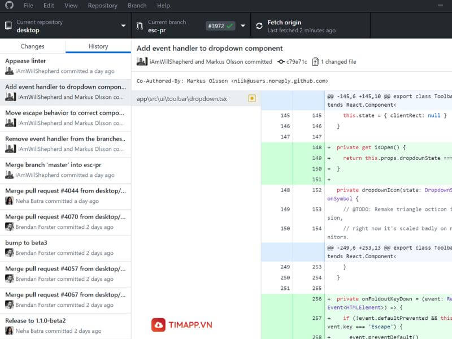Click avatar on Appease linter commit
This screenshot has width=452, height=339.
click(9, 71)
